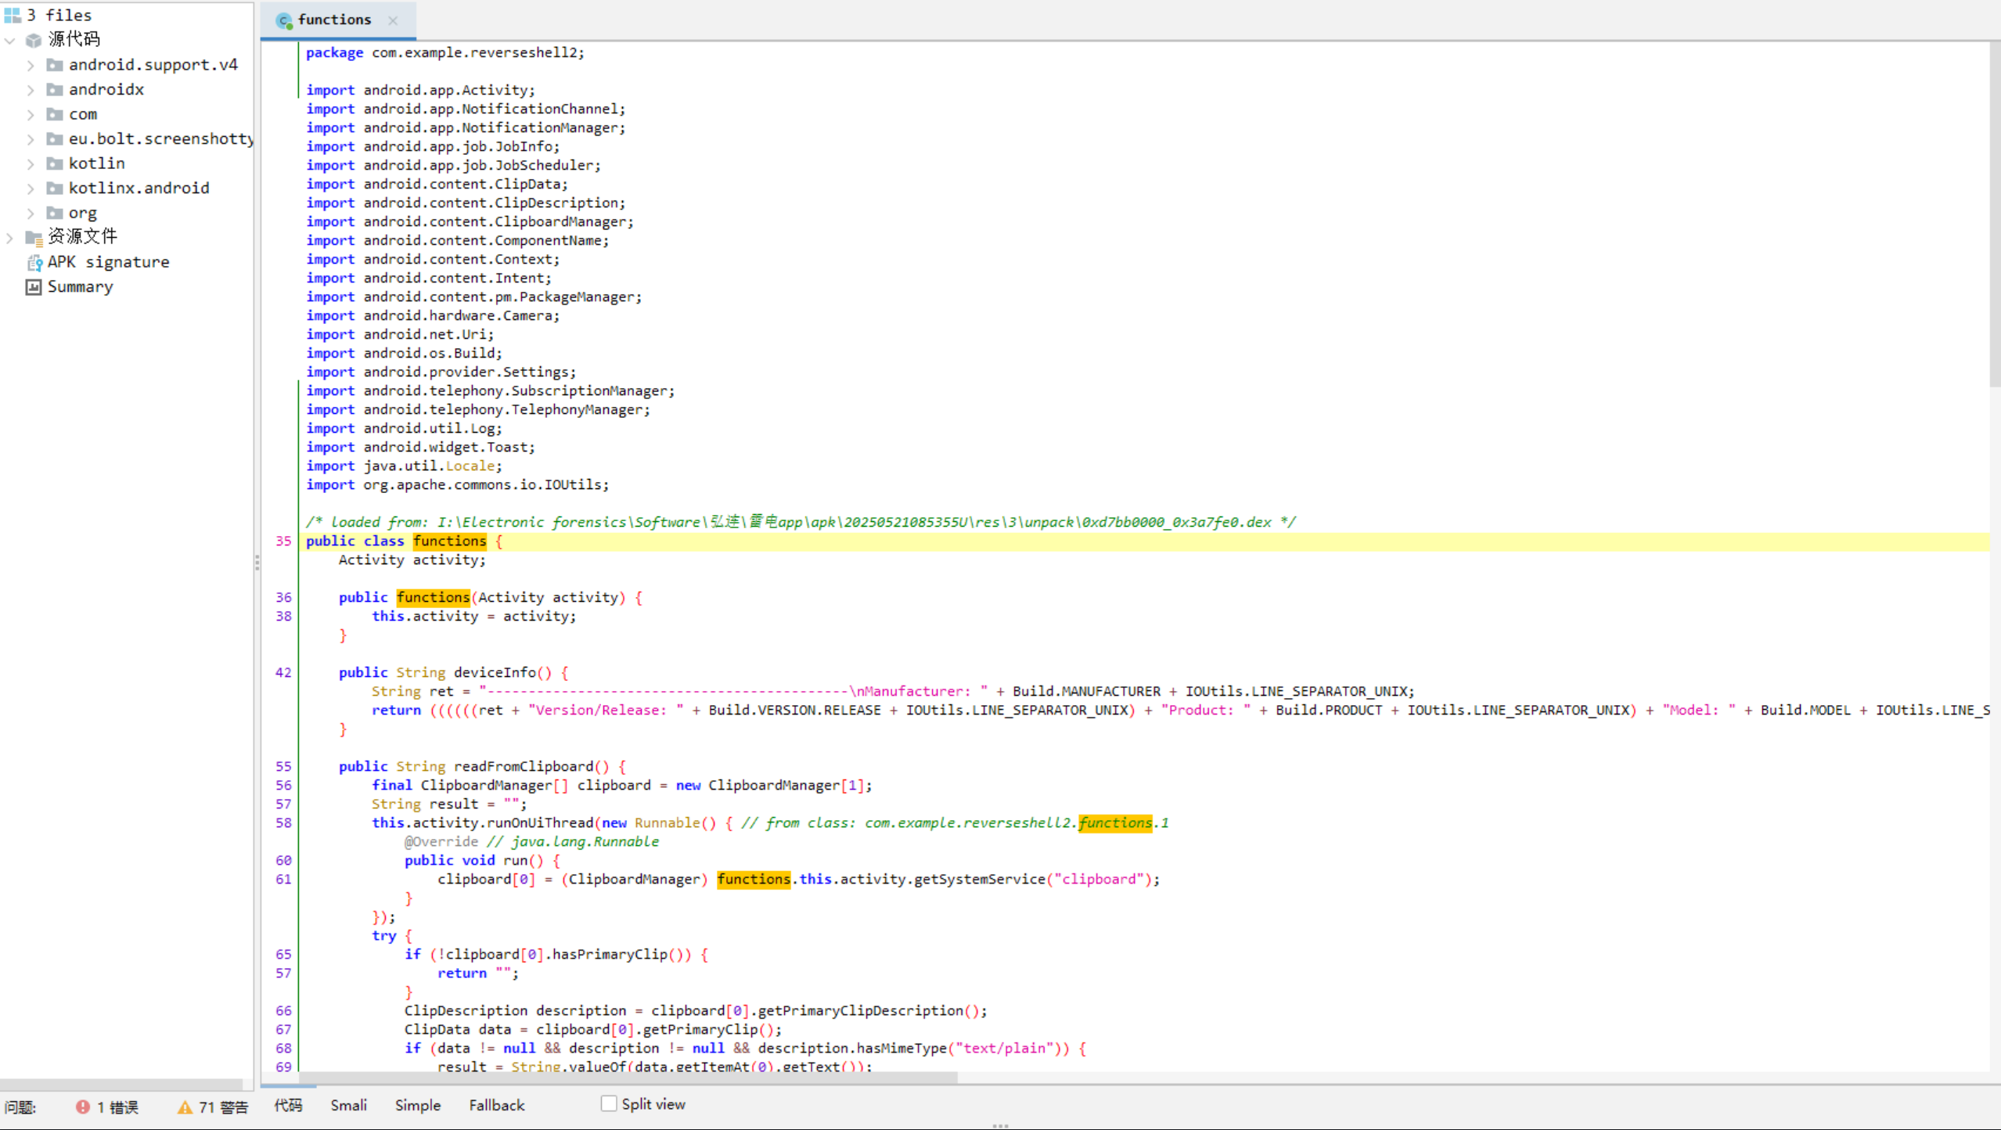2001x1130 pixels.
Task: Click 'Activity activity;' field declaration
Action: [x=412, y=560]
